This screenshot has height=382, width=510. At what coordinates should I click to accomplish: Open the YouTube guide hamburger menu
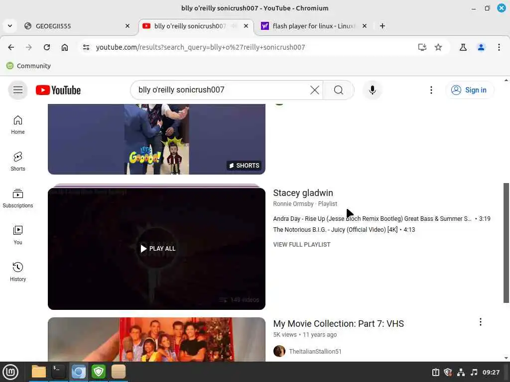[x=18, y=90]
